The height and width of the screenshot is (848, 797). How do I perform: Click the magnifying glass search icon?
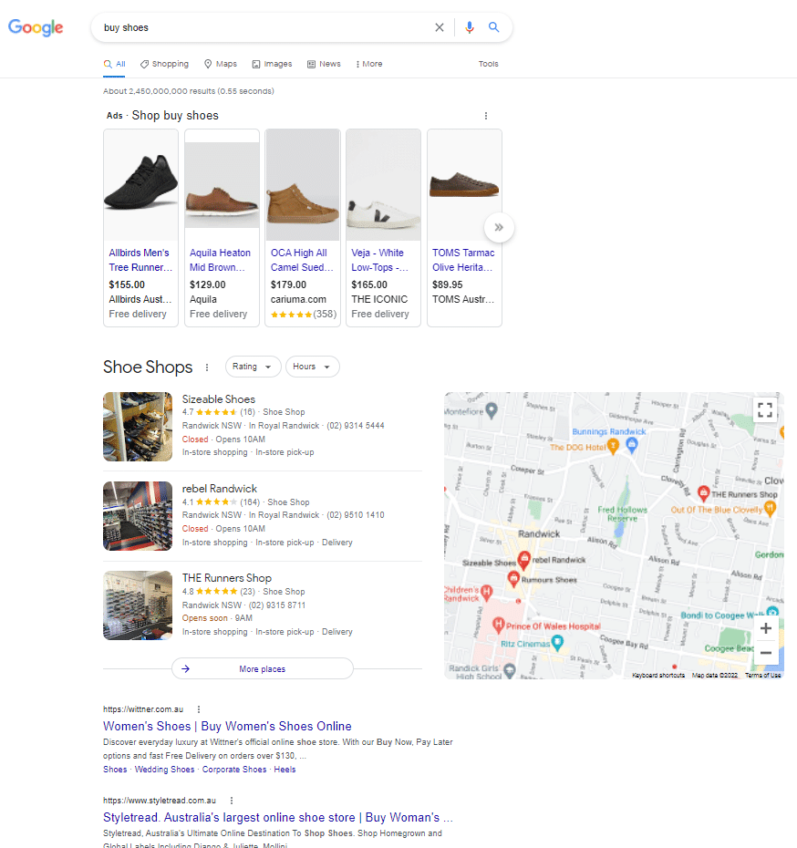pos(493,27)
